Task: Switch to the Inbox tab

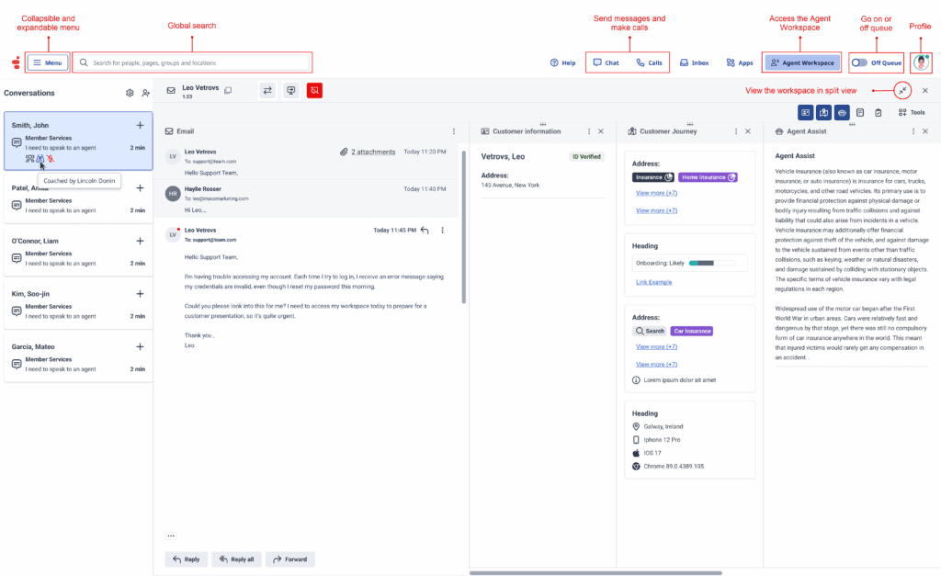Action: point(694,62)
